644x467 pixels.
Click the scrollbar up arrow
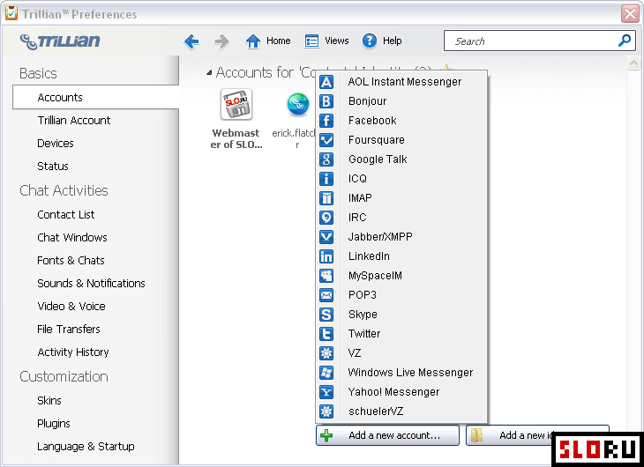coord(633,63)
